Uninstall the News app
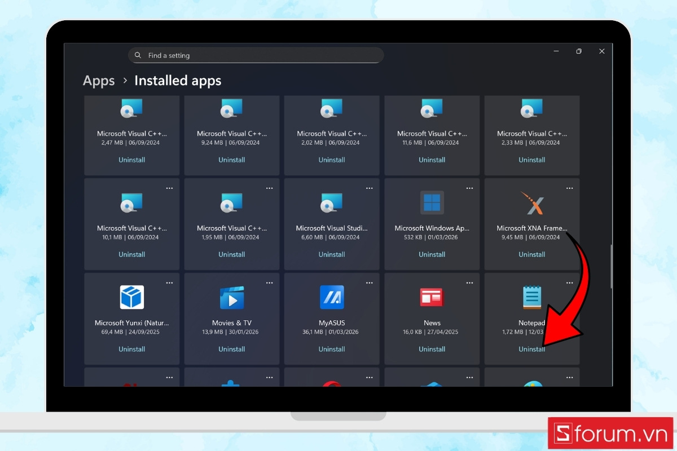Viewport: 677px width, 451px height. coord(432,350)
